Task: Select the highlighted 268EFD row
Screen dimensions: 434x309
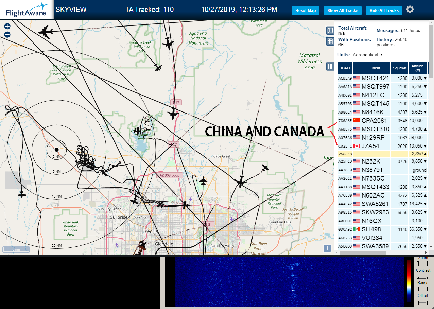Action: click(383, 154)
